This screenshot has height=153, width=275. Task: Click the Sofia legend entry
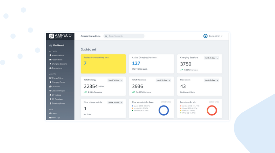pyautogui.click(x=188, y=111)
